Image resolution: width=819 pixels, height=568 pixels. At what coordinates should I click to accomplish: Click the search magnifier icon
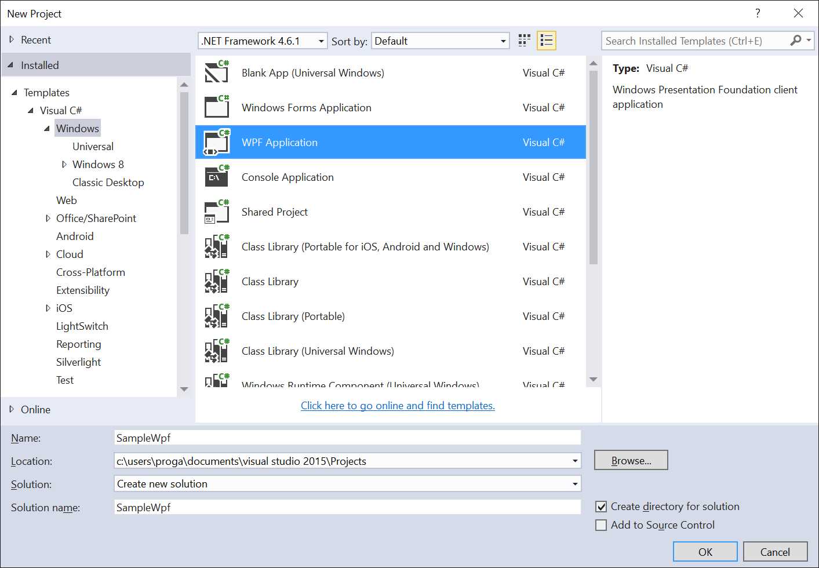pyautogui.click(x=796, y=41)
